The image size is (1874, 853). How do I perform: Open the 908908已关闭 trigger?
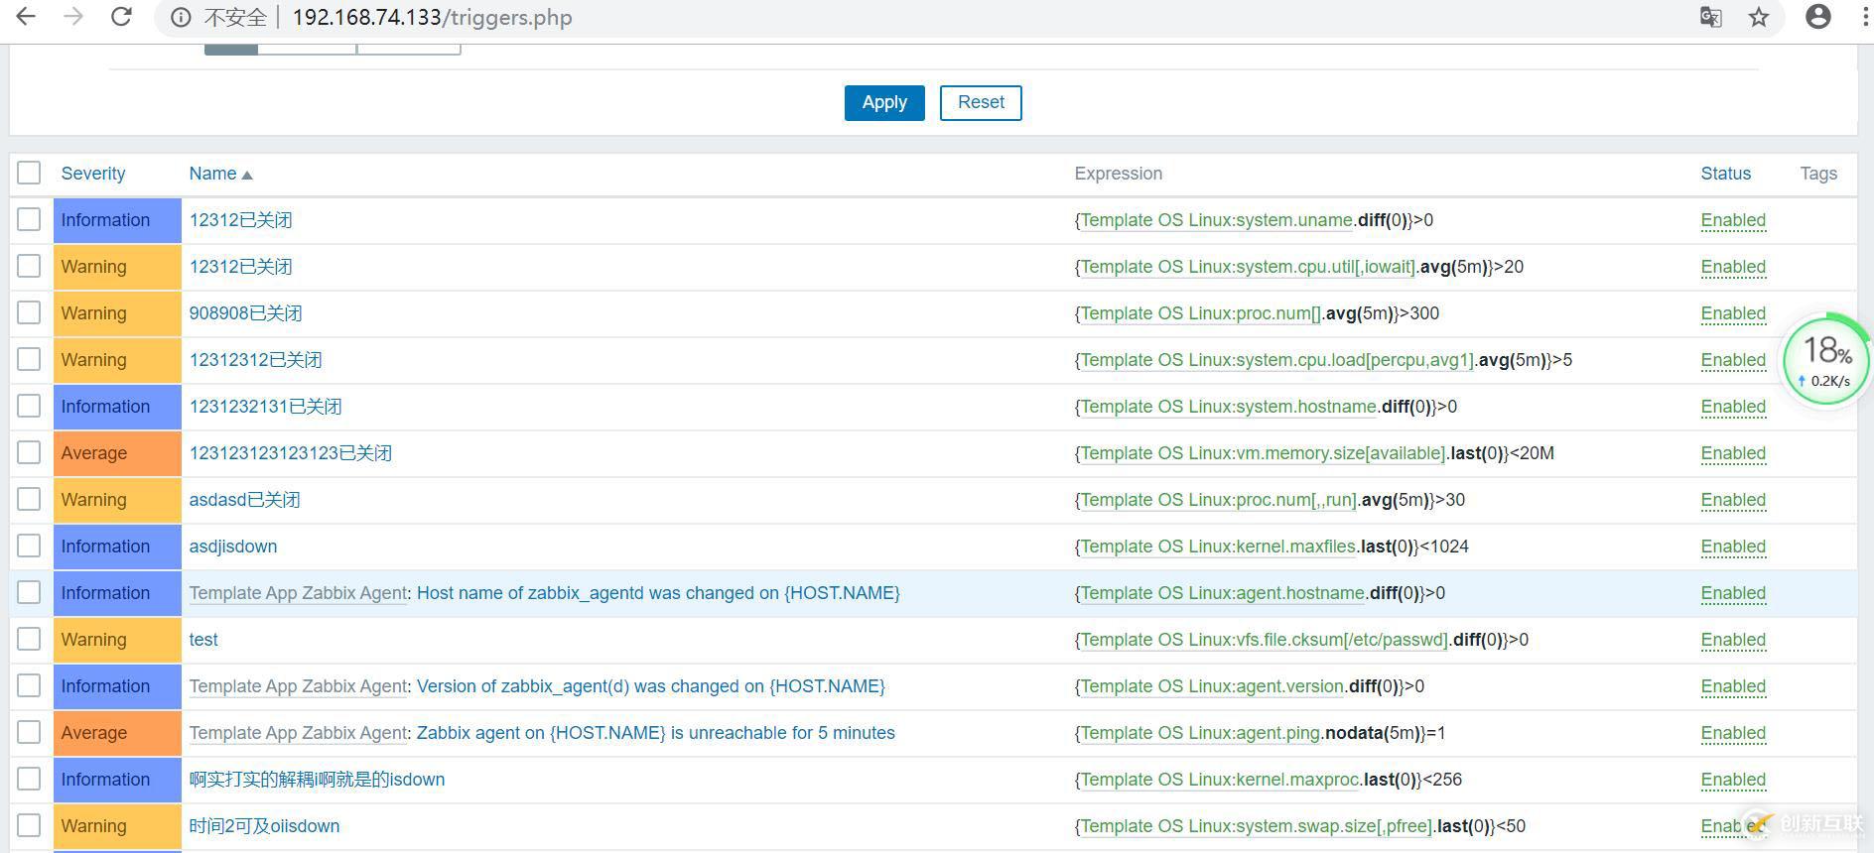click(x=245, y=313)
